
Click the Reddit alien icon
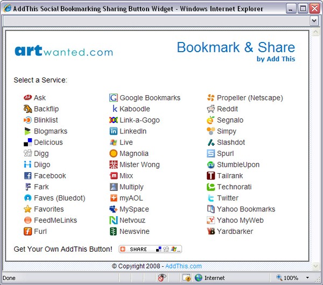click(x=210, y=109)
